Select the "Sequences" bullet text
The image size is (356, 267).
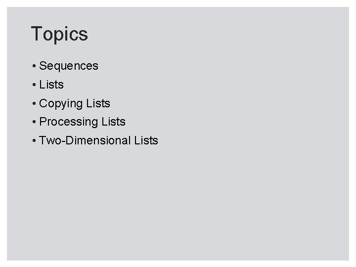point(69,66)
